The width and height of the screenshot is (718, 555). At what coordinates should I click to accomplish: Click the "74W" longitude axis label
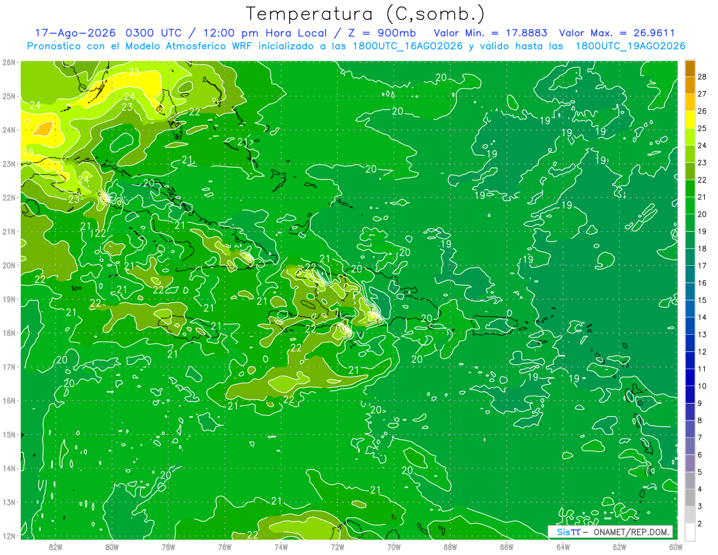click(x=281, y=547)
